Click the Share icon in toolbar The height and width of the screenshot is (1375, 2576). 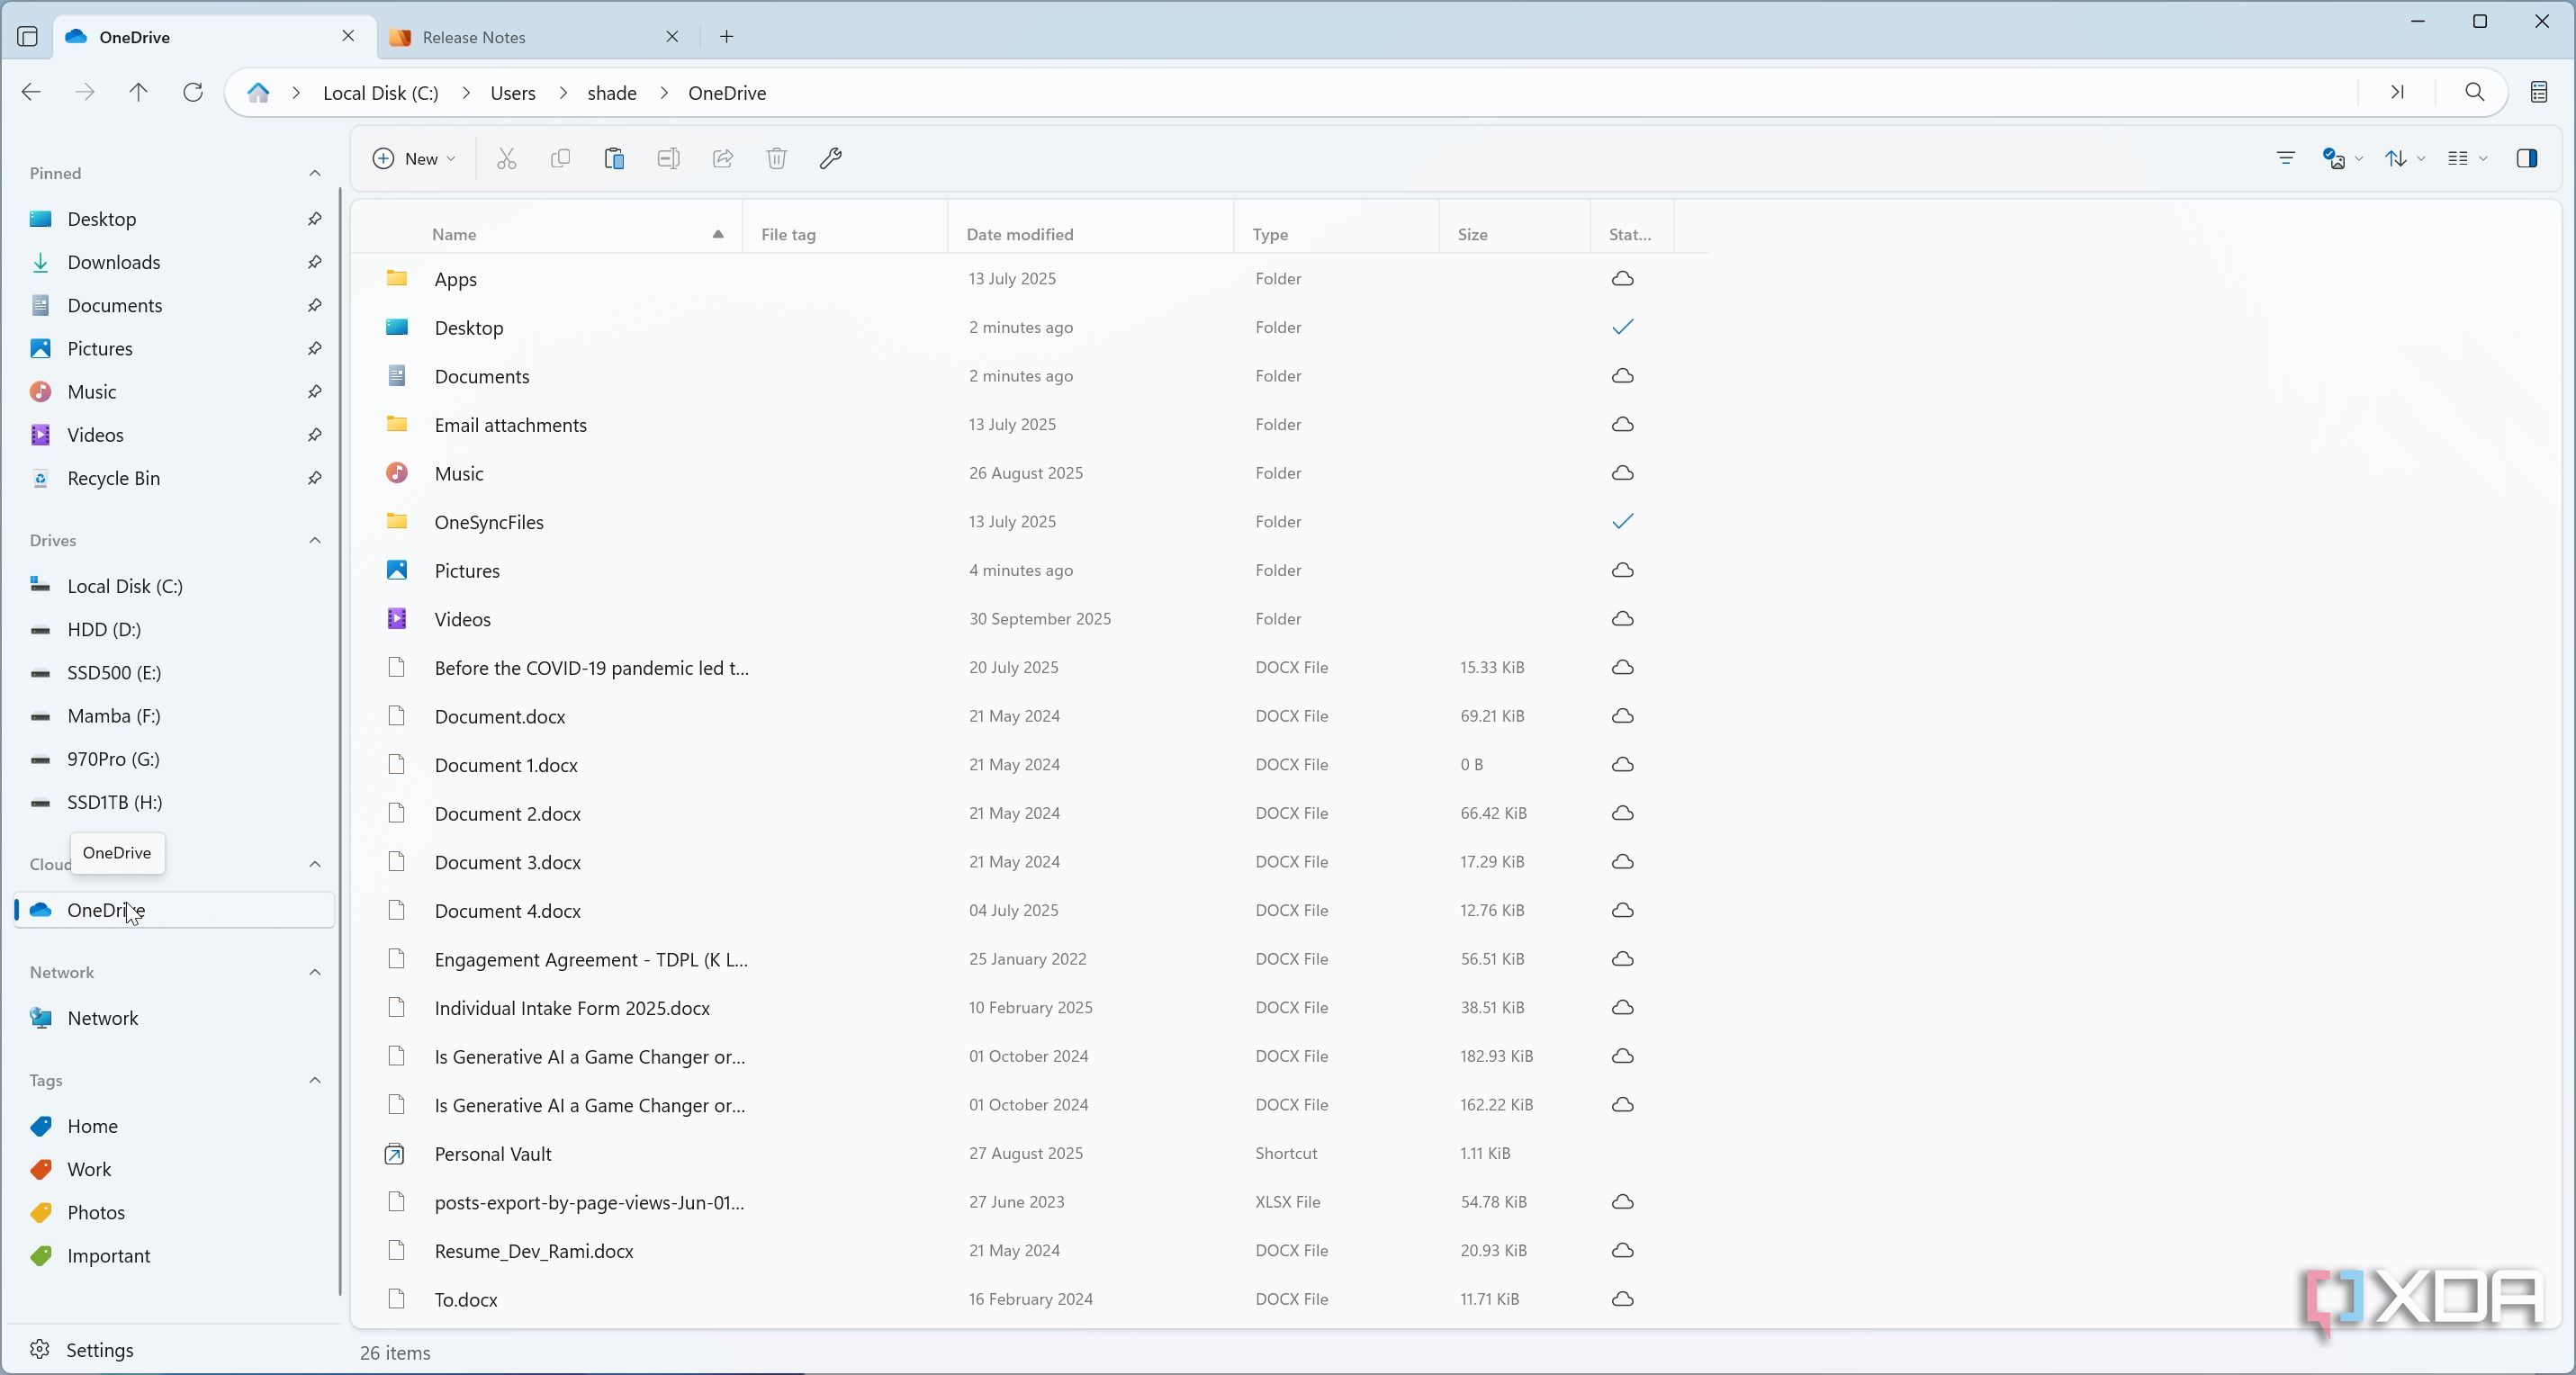point(722,158)
